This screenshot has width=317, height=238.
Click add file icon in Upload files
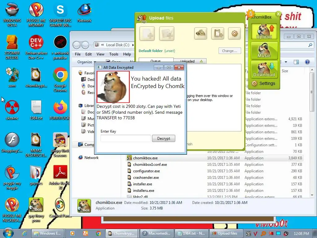pyautogui.click(x=147, y=33)
